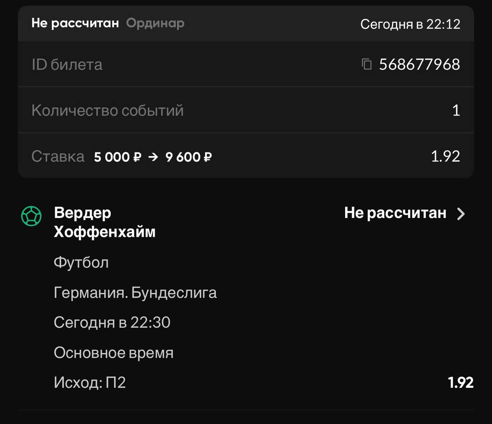The width and height of the screenshot is (492, 424).
Task: Copy the ticket ID with copy icon
Action: (367, 64)
